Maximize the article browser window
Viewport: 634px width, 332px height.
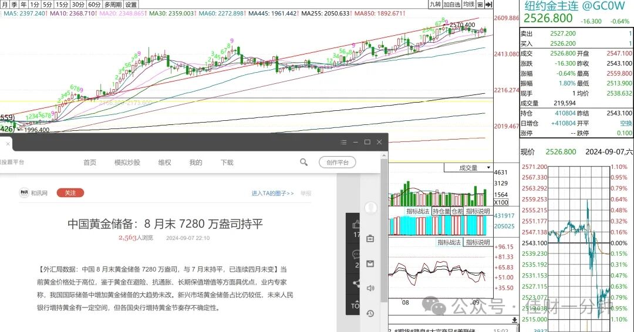coord(367,142)
